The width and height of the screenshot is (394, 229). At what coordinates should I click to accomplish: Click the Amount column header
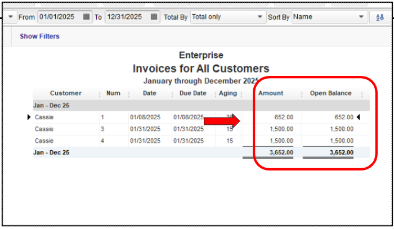click(271, 93)
